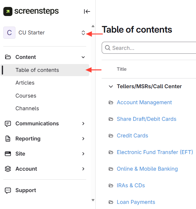Screen dimensions: 196x209
Task: Open Channels from the Content menu
Action: (27, 108)
